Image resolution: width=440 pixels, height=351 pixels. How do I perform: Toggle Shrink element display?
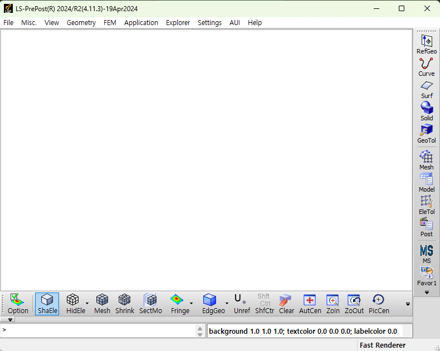click(x=125, y=304)
